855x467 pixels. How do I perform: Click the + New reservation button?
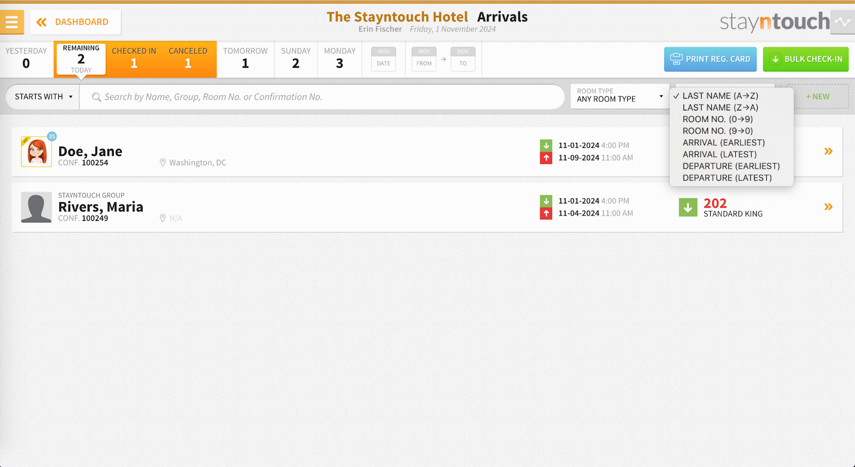[818, 97]
